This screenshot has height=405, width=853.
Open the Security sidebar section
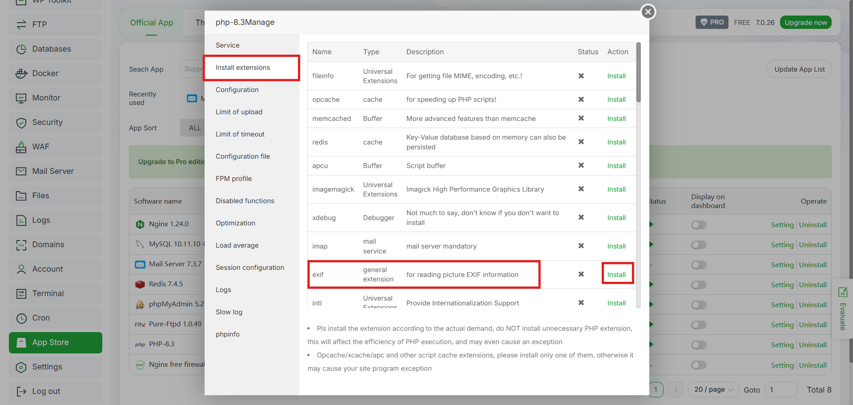[x=56, y=122]
